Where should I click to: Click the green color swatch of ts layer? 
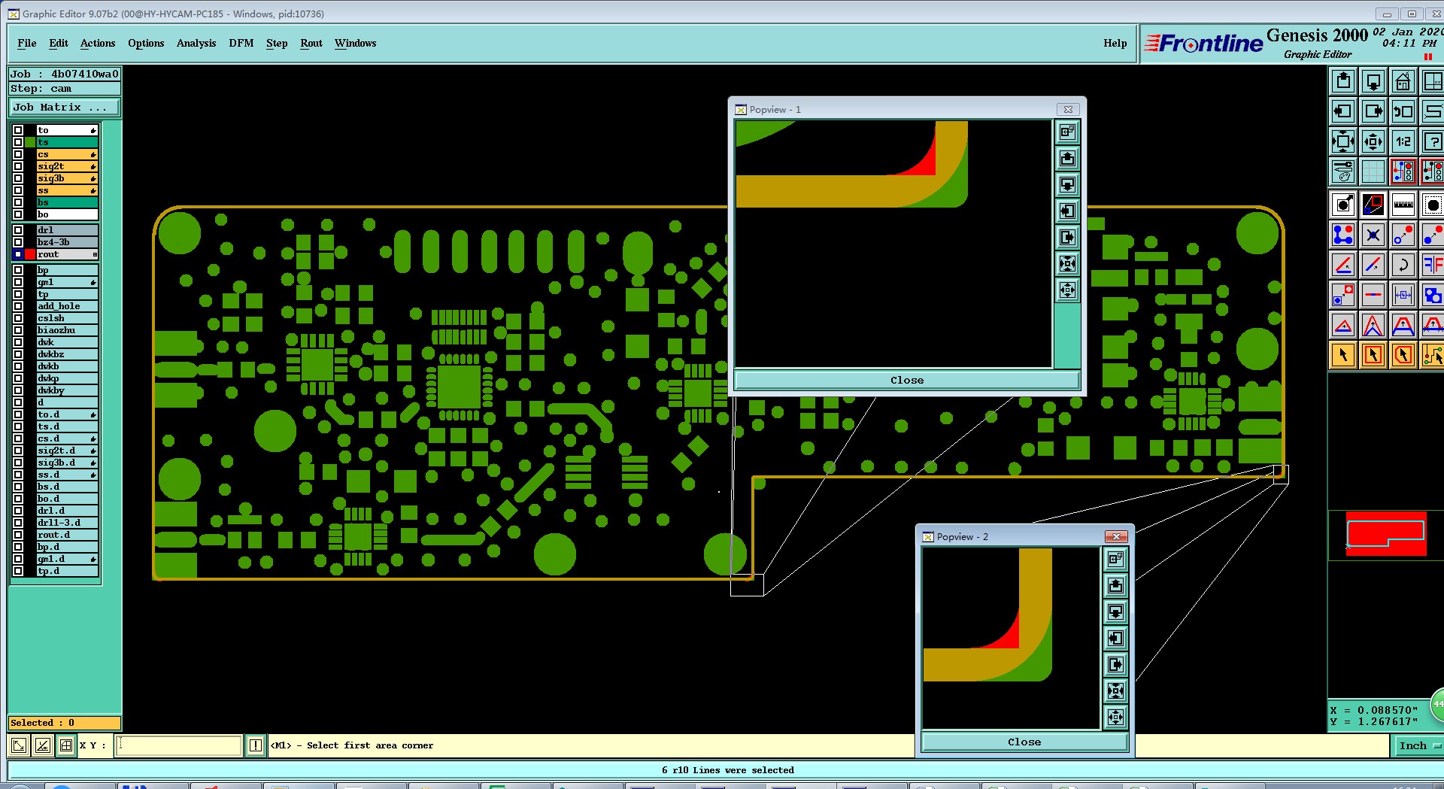(x=30, y=142)
